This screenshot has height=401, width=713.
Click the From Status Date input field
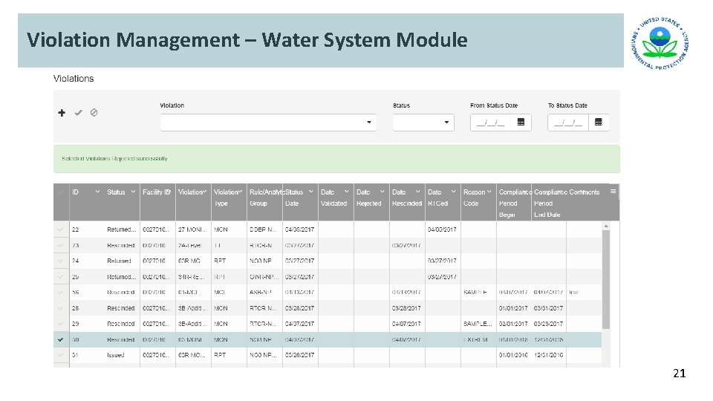[491, 123]
